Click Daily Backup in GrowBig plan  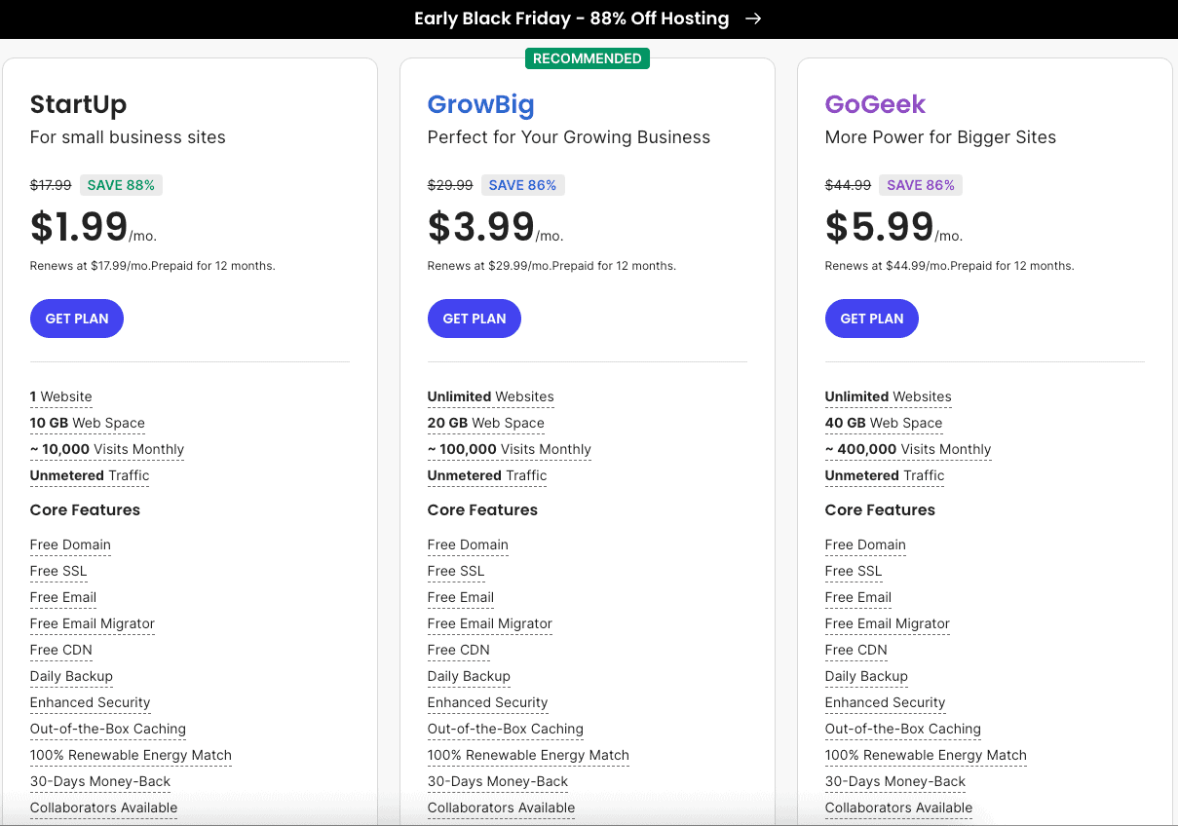[469, 676]
